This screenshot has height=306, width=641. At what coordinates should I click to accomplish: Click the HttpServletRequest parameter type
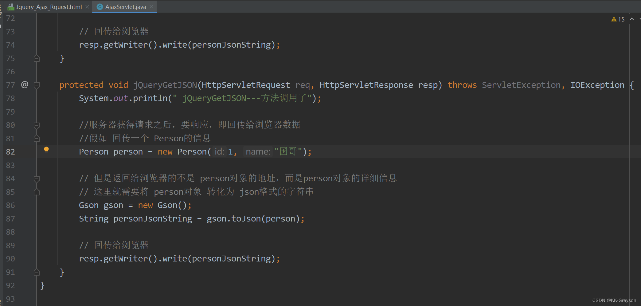[x=246, y=85]
